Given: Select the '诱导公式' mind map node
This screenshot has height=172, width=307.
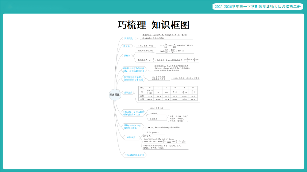Looking at the screenshot, I should tap(128, 93).
